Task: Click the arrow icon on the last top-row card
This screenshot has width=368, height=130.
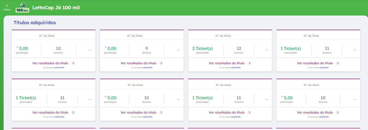Action: tap(338, 63)
